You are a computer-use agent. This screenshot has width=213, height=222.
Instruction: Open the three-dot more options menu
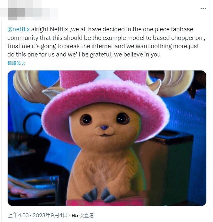pyautogui.click(x=203, y=9)
